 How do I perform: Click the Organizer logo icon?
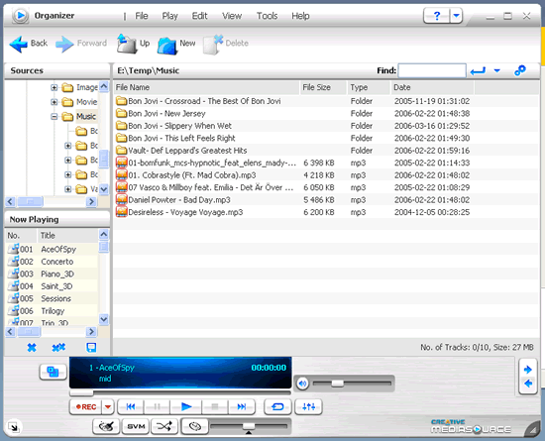pyautogui.click(x=21, y=16)
